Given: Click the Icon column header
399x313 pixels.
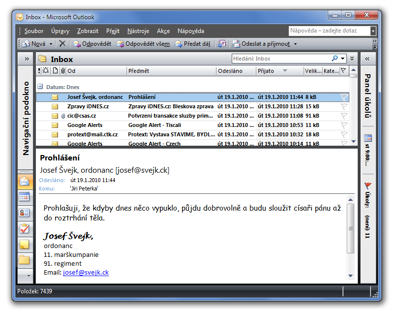Looking at the screenshot, I should pos(55,70).
